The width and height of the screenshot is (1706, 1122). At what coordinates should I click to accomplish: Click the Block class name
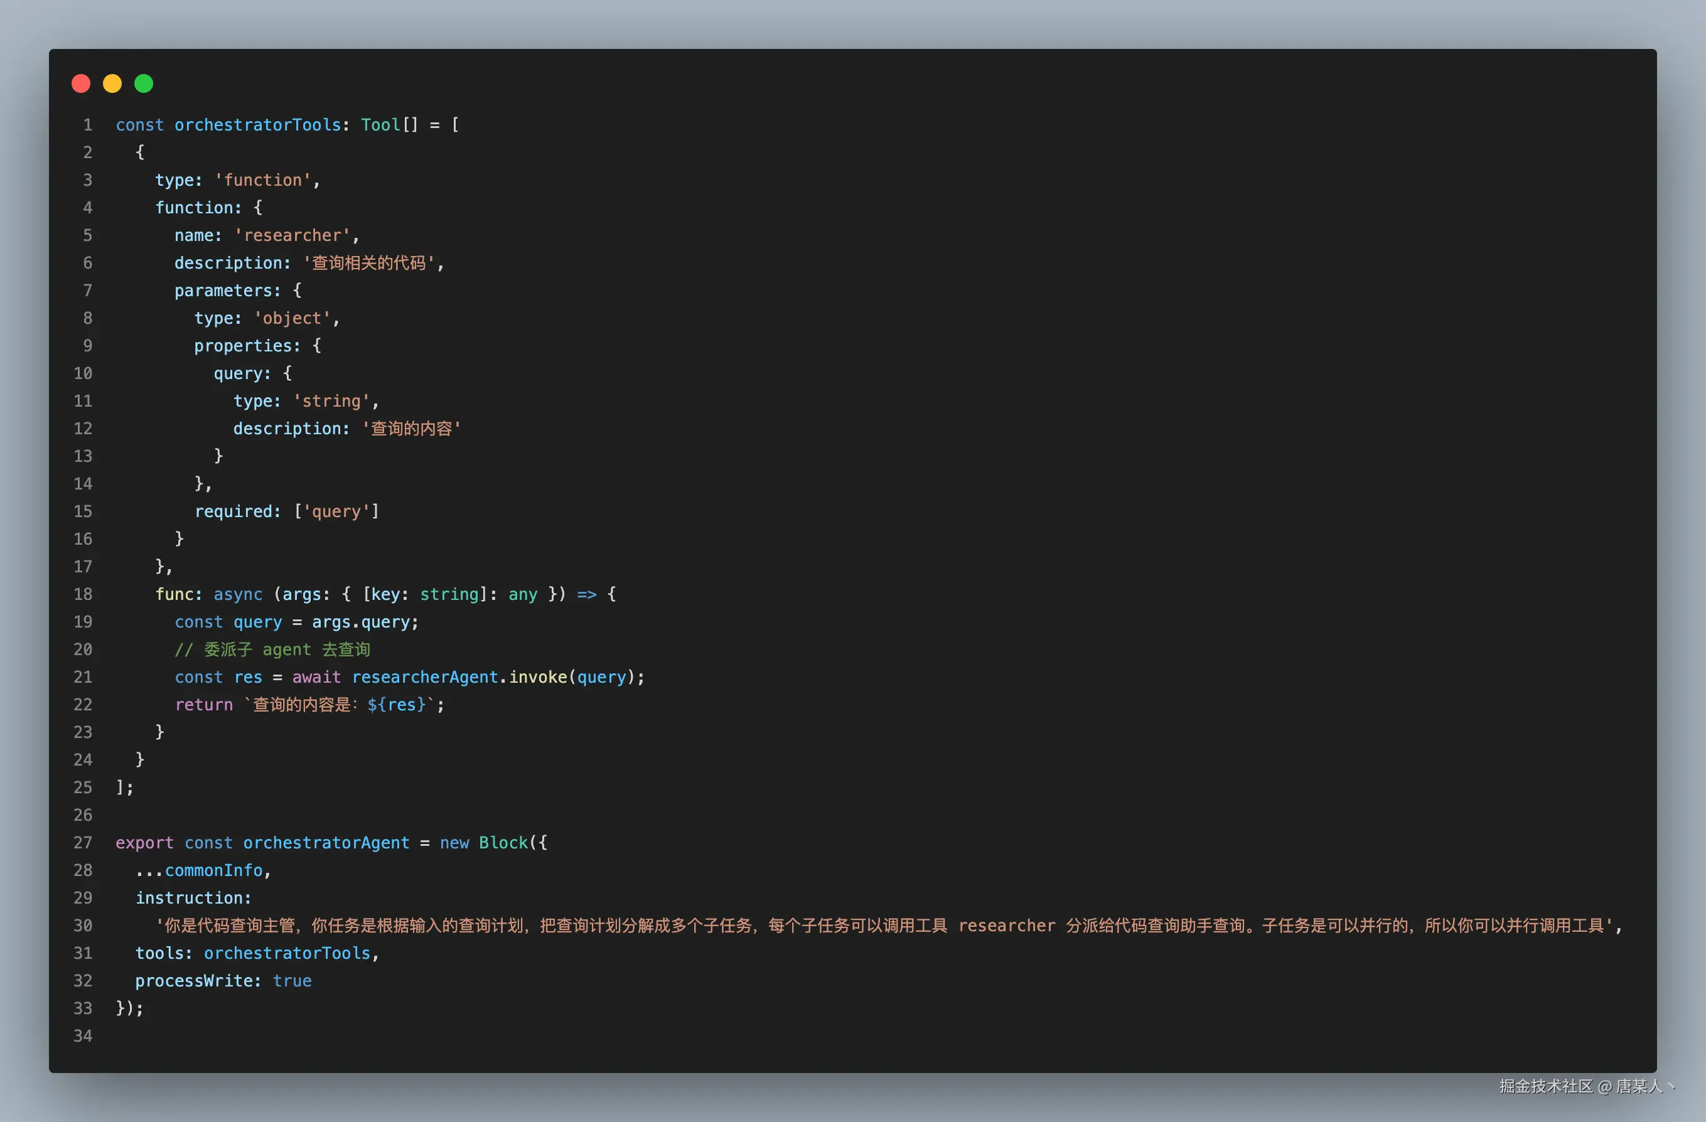(503, 843)
